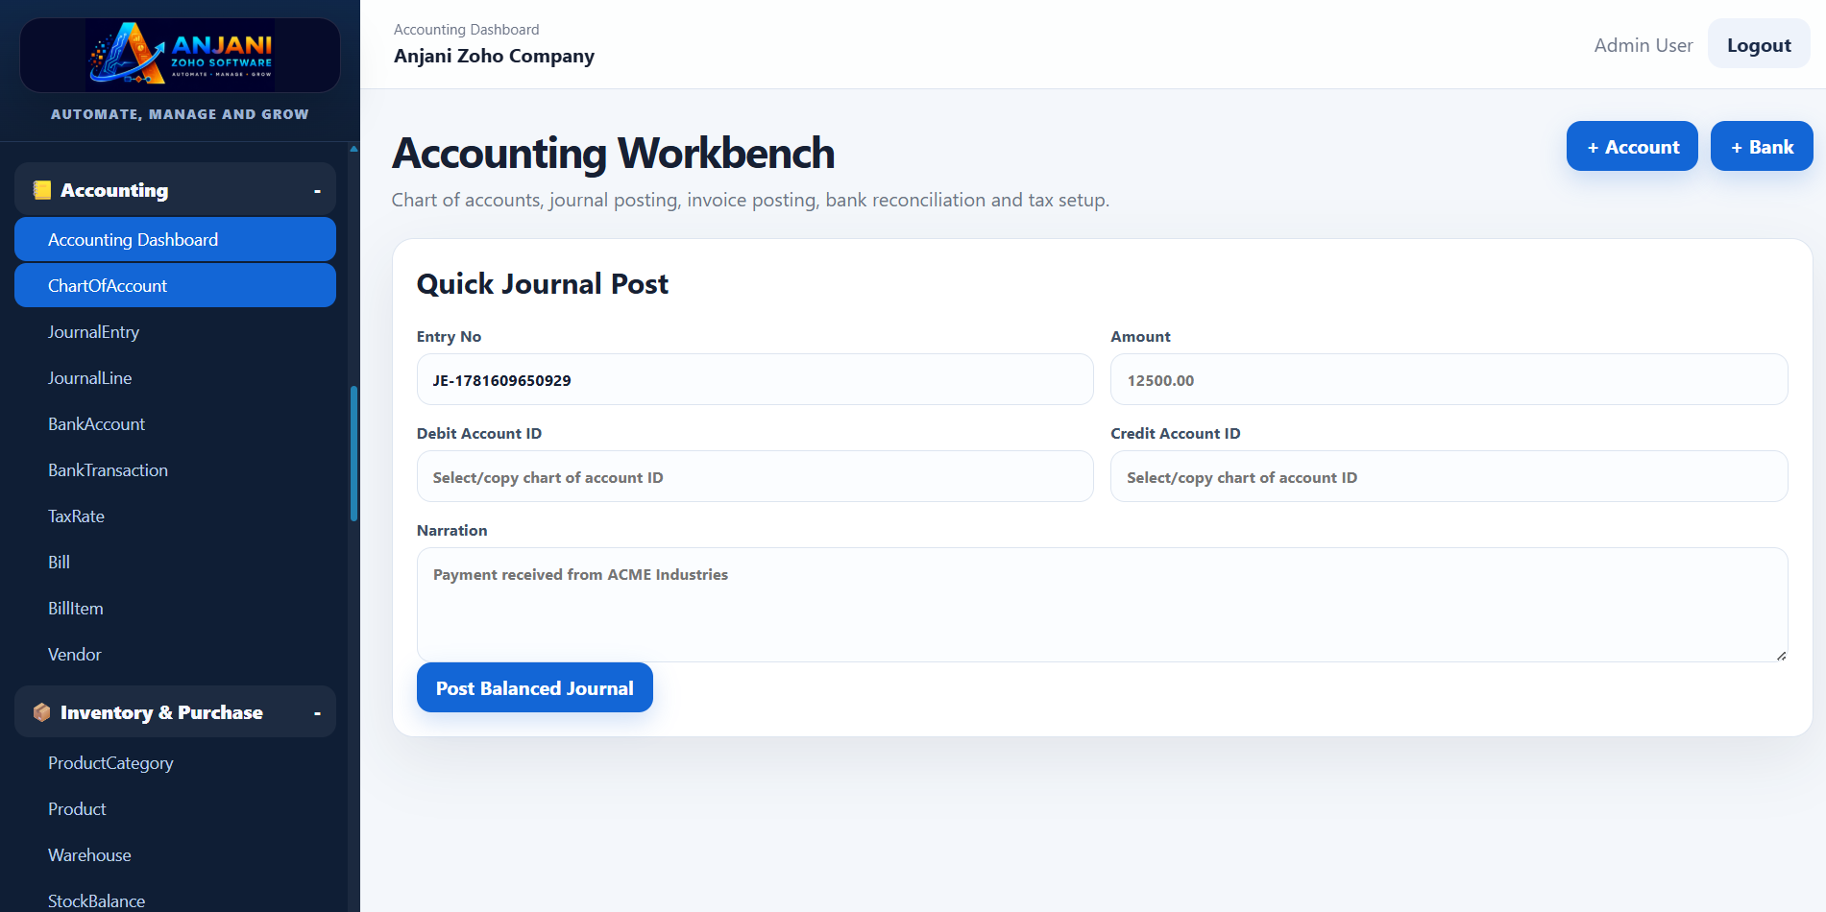
Task: Open the Warehouse page
Action: point(175,854)
